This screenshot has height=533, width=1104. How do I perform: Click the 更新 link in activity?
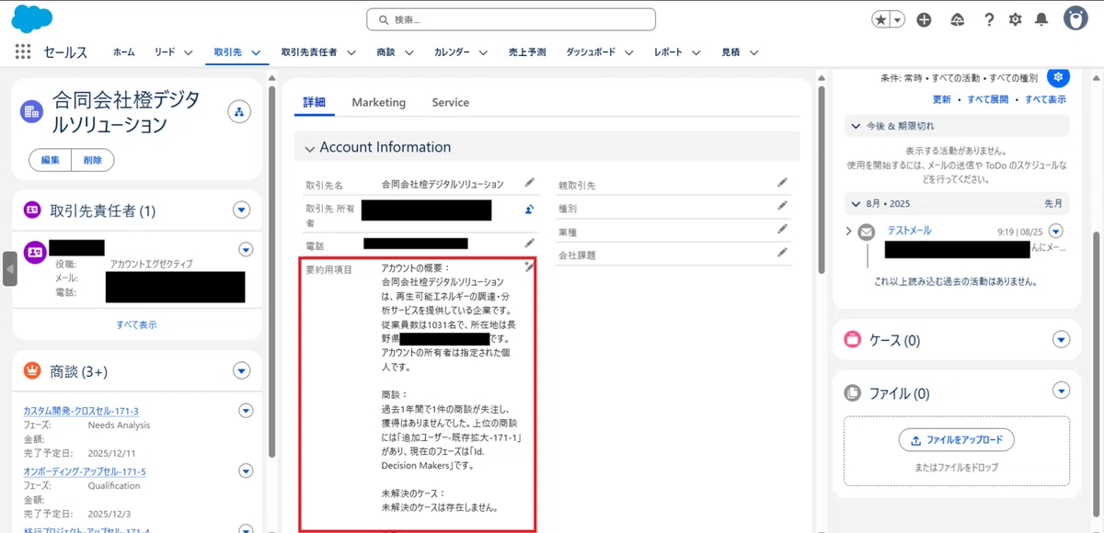click(942, 99)
